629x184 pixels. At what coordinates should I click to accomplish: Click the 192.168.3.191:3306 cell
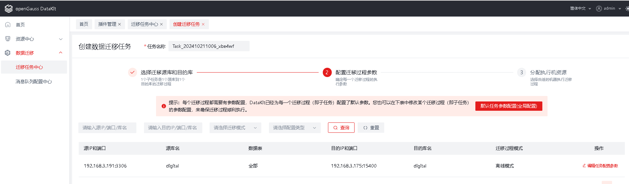tap(105, 166)
